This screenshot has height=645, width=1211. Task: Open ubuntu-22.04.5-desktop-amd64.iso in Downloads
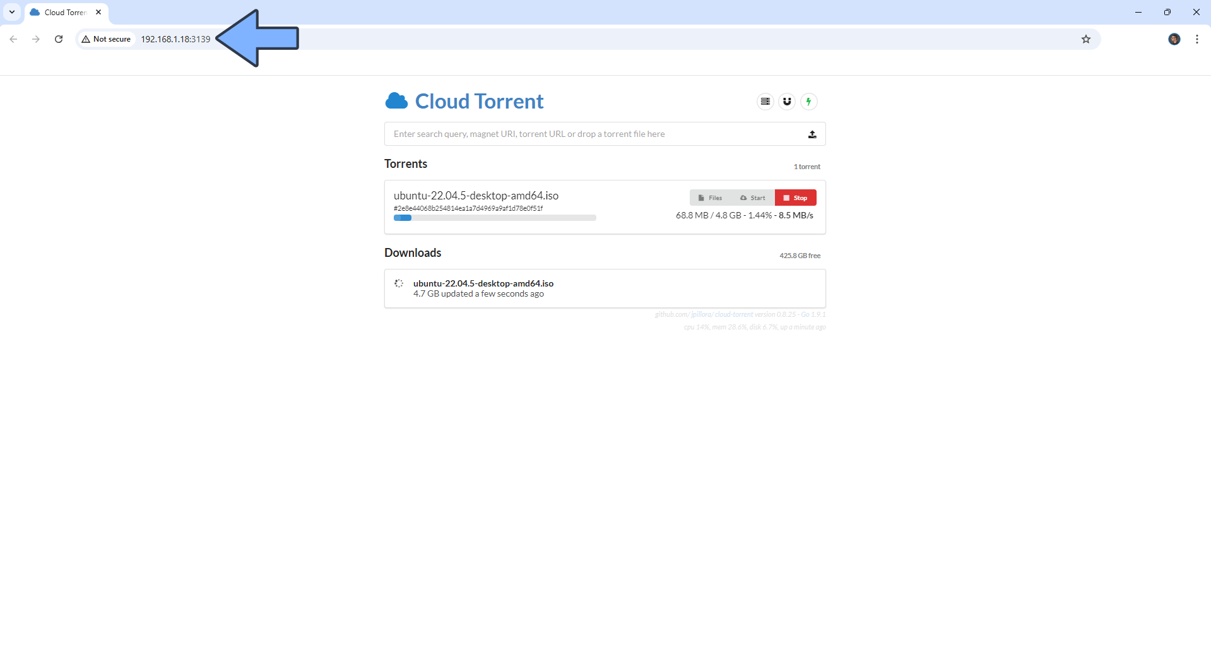483,283
